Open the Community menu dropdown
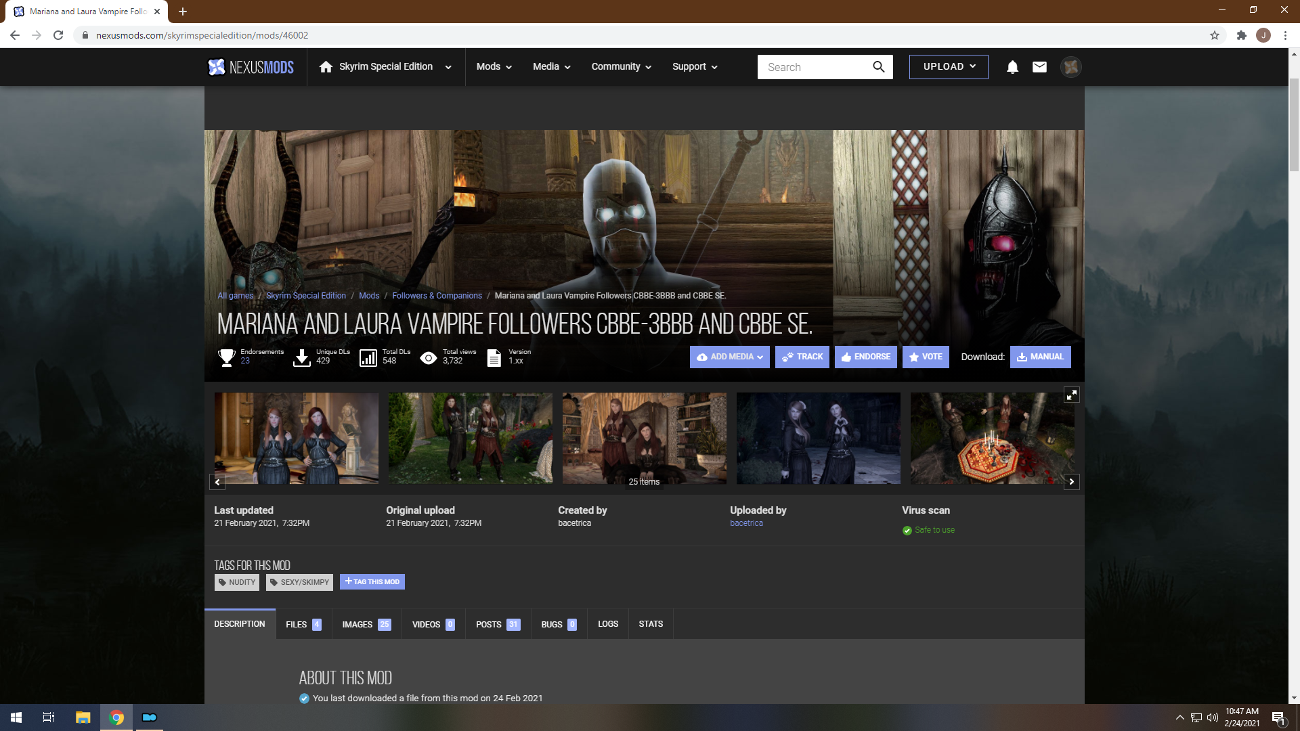 621,67
